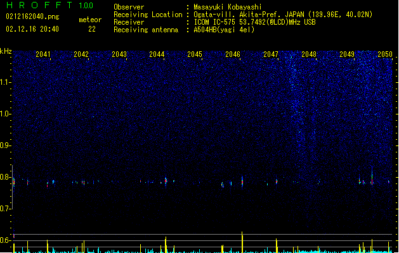This screenshot has height=253, width=399.
Task: Click the 'Observer' field label
Action: [x=129, y=7]
